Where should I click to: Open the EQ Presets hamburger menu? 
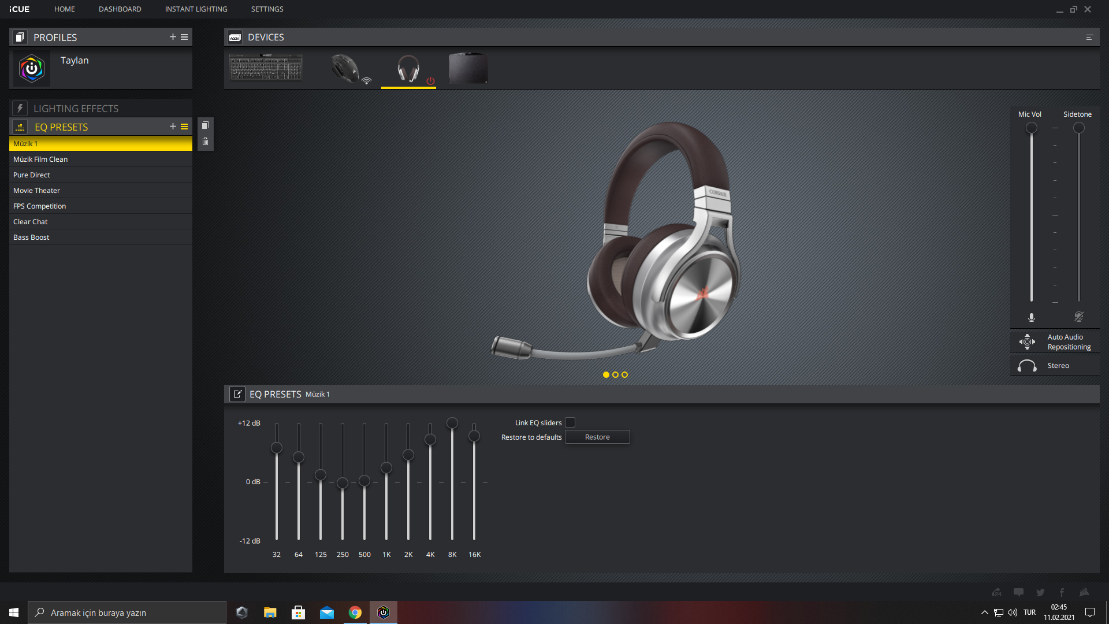pos(184,127)
